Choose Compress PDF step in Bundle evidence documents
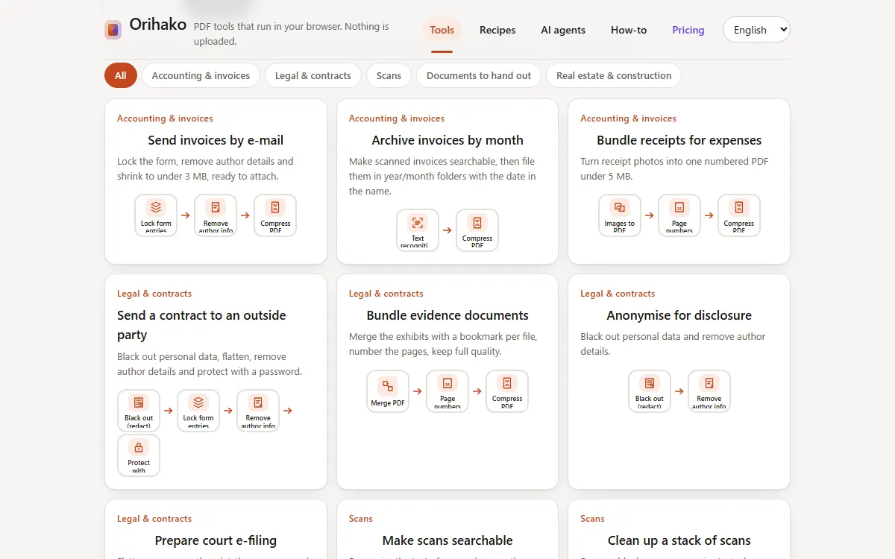895x559 pixels. 507,392
